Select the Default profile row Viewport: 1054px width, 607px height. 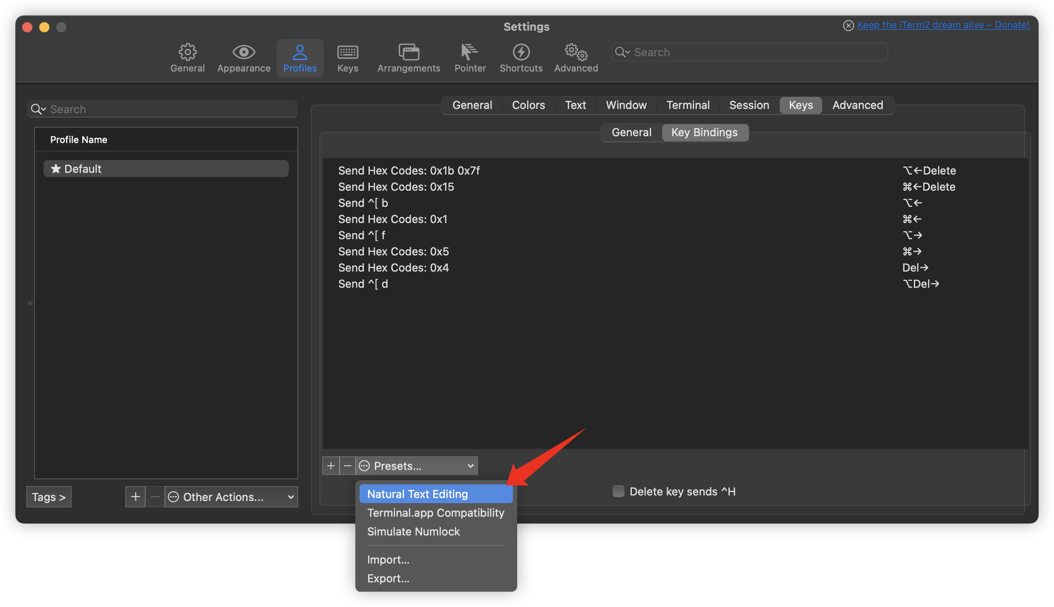pos(166,169)
